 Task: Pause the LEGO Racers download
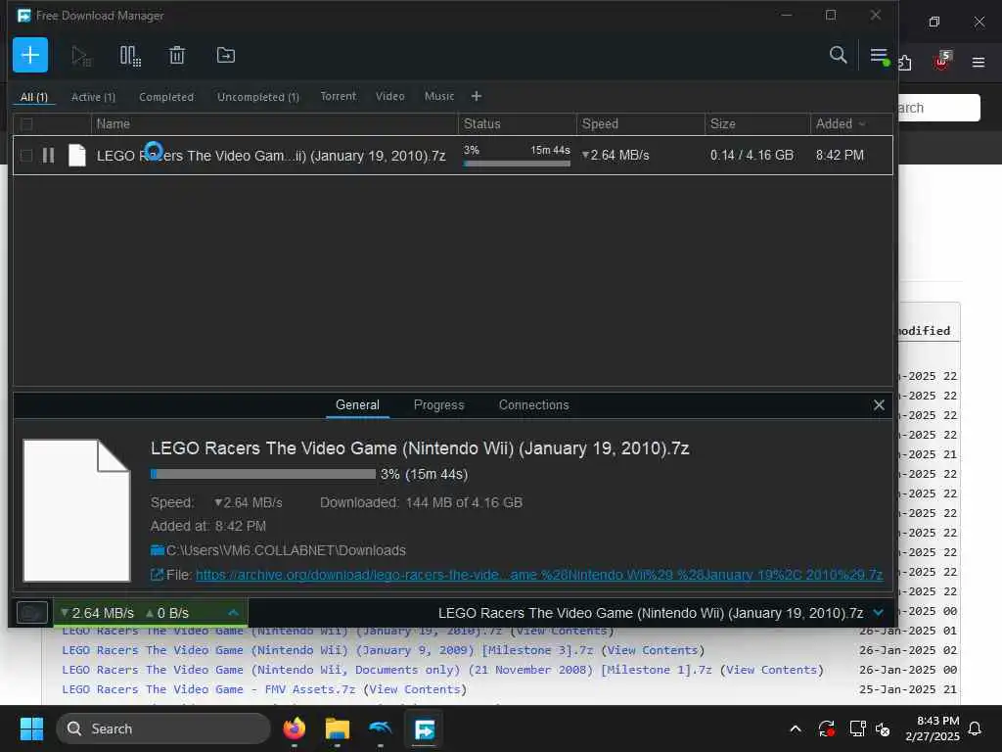click(48, 156)
